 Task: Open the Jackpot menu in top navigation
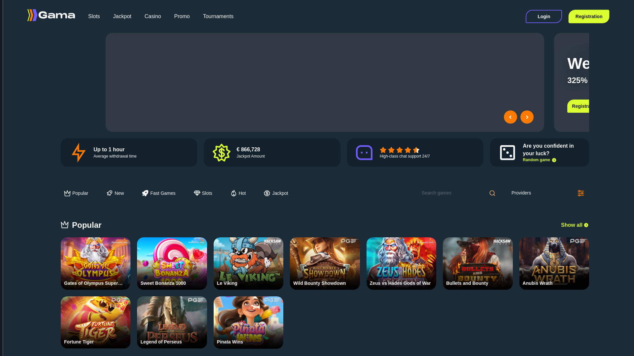pyautogui.click(x=122, y=16)
